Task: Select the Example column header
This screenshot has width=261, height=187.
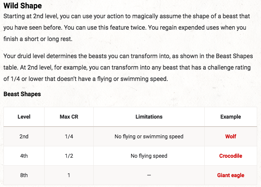Action: (x=231, y=117)
